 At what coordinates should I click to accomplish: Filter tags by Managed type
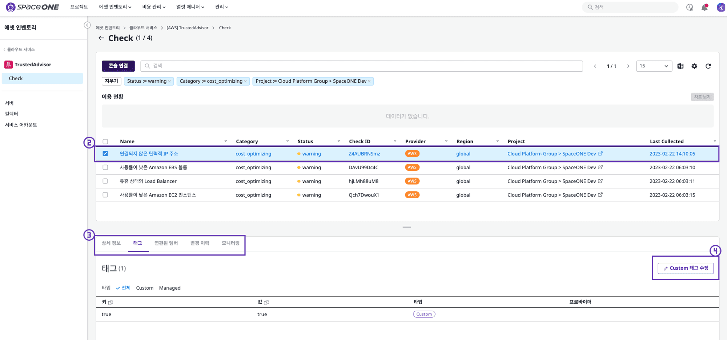pos(170,288)
